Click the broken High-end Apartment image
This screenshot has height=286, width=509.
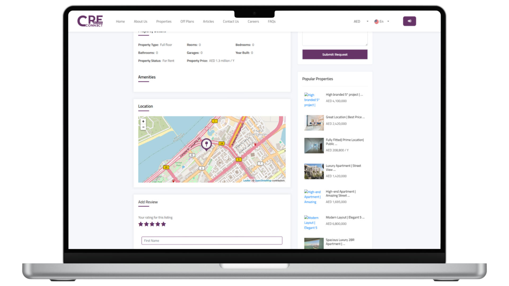(x=312, y=197)
